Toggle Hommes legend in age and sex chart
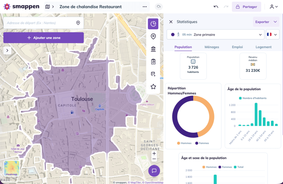This screenshot has width=283, height=184. (x=209, y=167)
